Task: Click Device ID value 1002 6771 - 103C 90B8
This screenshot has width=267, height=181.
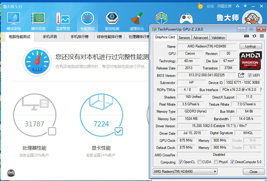Action: (x=243, y=82)
